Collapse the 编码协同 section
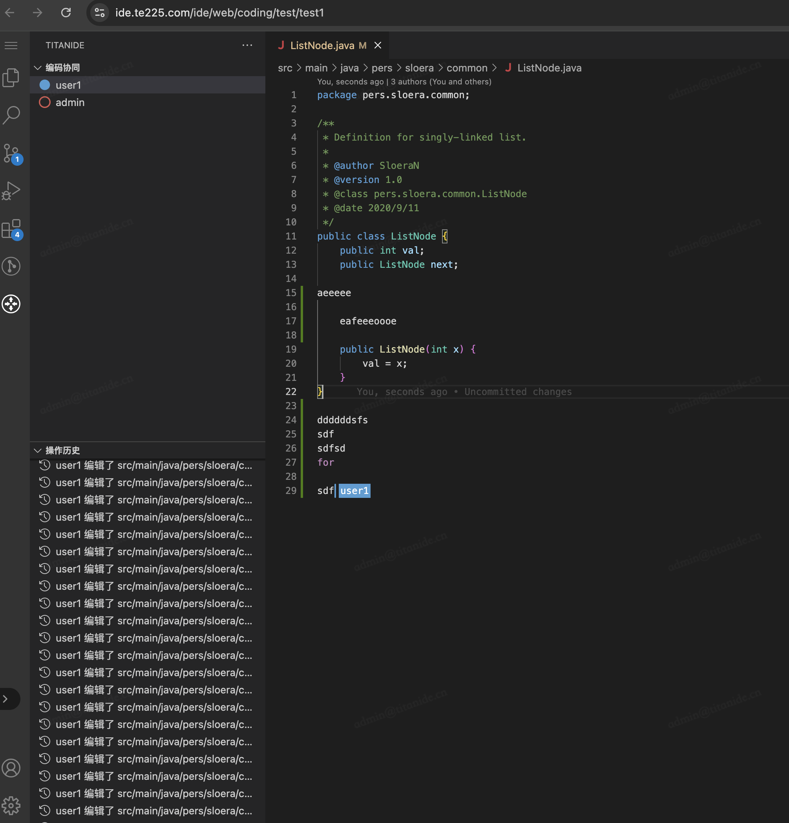 [38, 68]
